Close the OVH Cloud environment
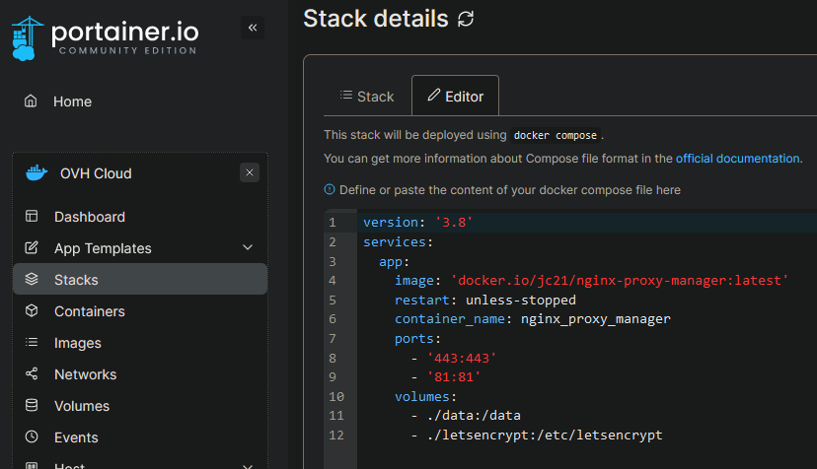The image size is (817, 469). [250, 172]
